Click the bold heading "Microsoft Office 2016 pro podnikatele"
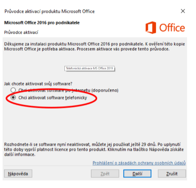Viewport: 196px width, 188px height. pyautogui.click(x=42, y=23)
